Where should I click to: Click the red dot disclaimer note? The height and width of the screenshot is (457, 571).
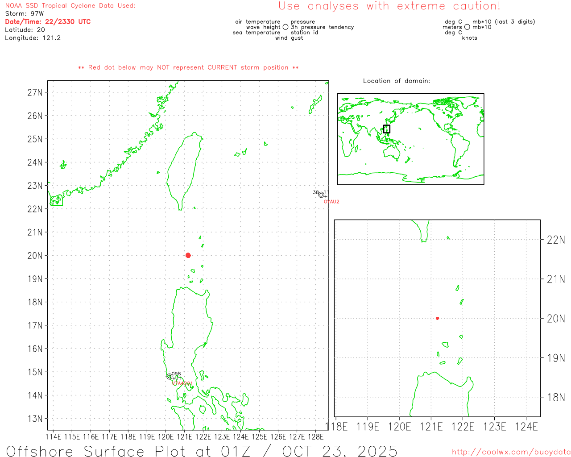point(188,67)
